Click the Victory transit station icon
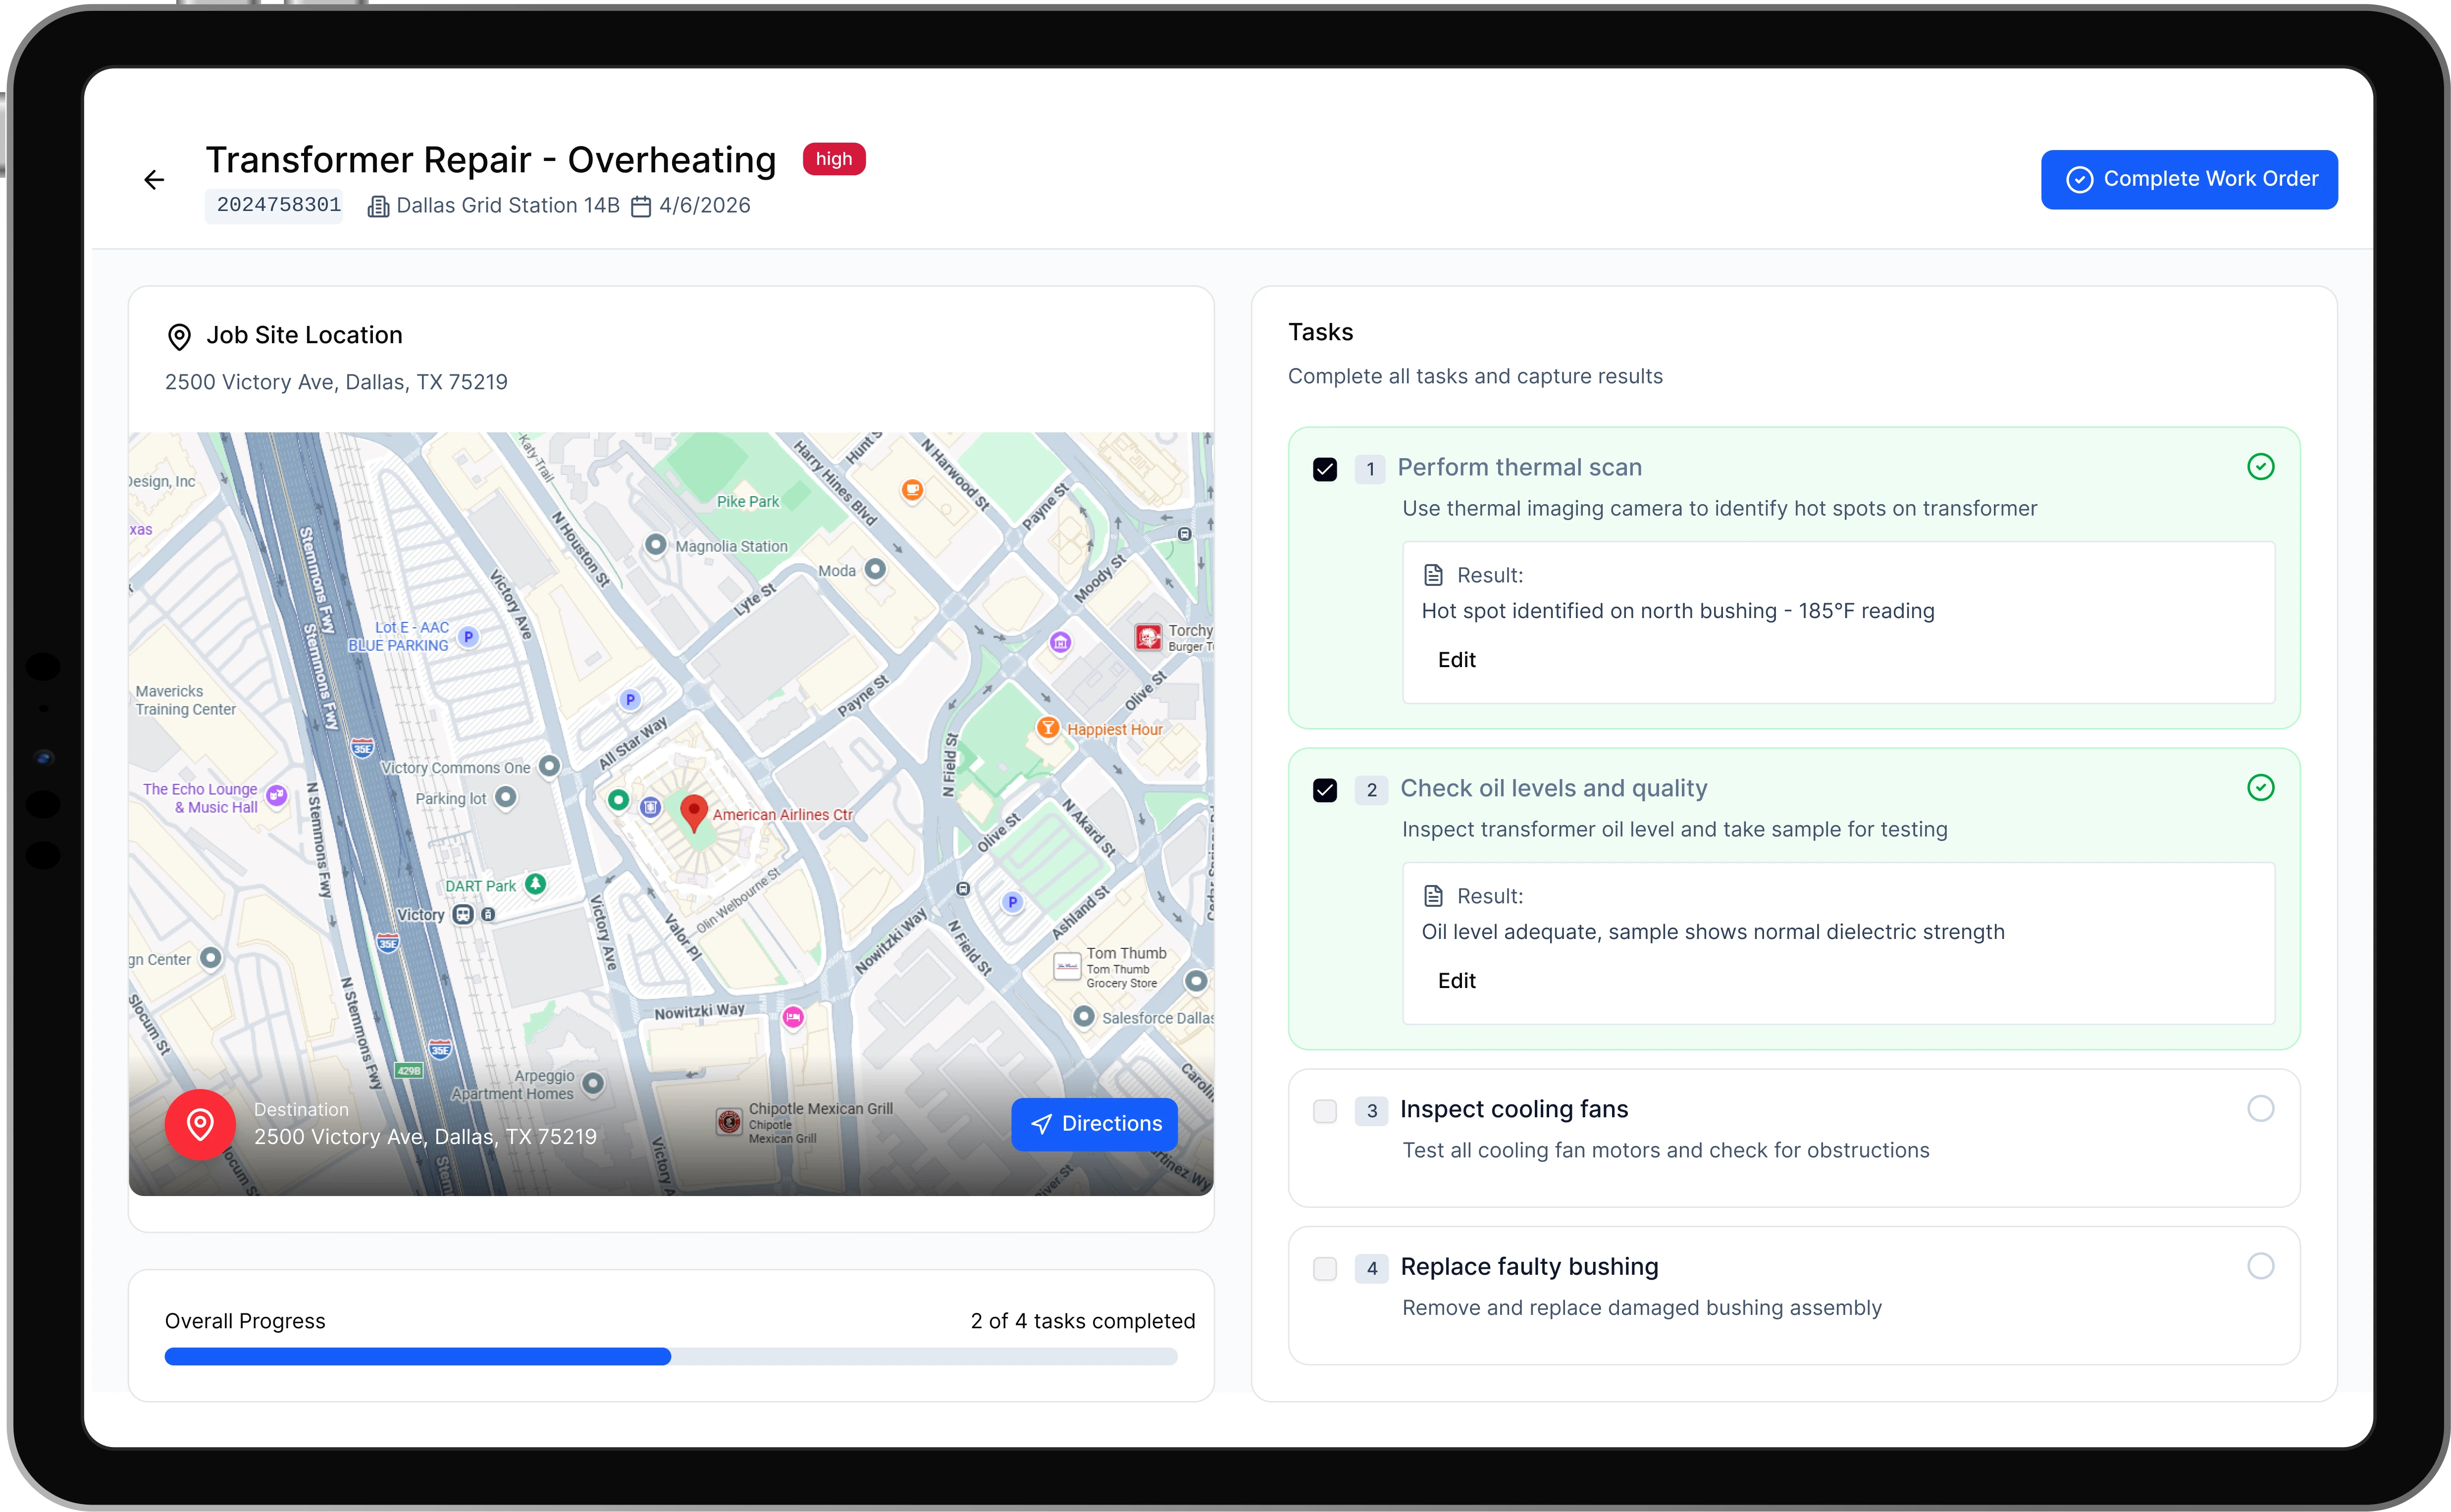2451x1512 pixels. tap(463, 914)
